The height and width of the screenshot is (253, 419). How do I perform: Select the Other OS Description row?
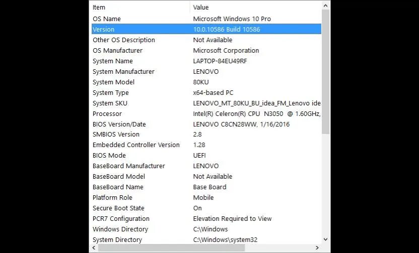point(206,40)
